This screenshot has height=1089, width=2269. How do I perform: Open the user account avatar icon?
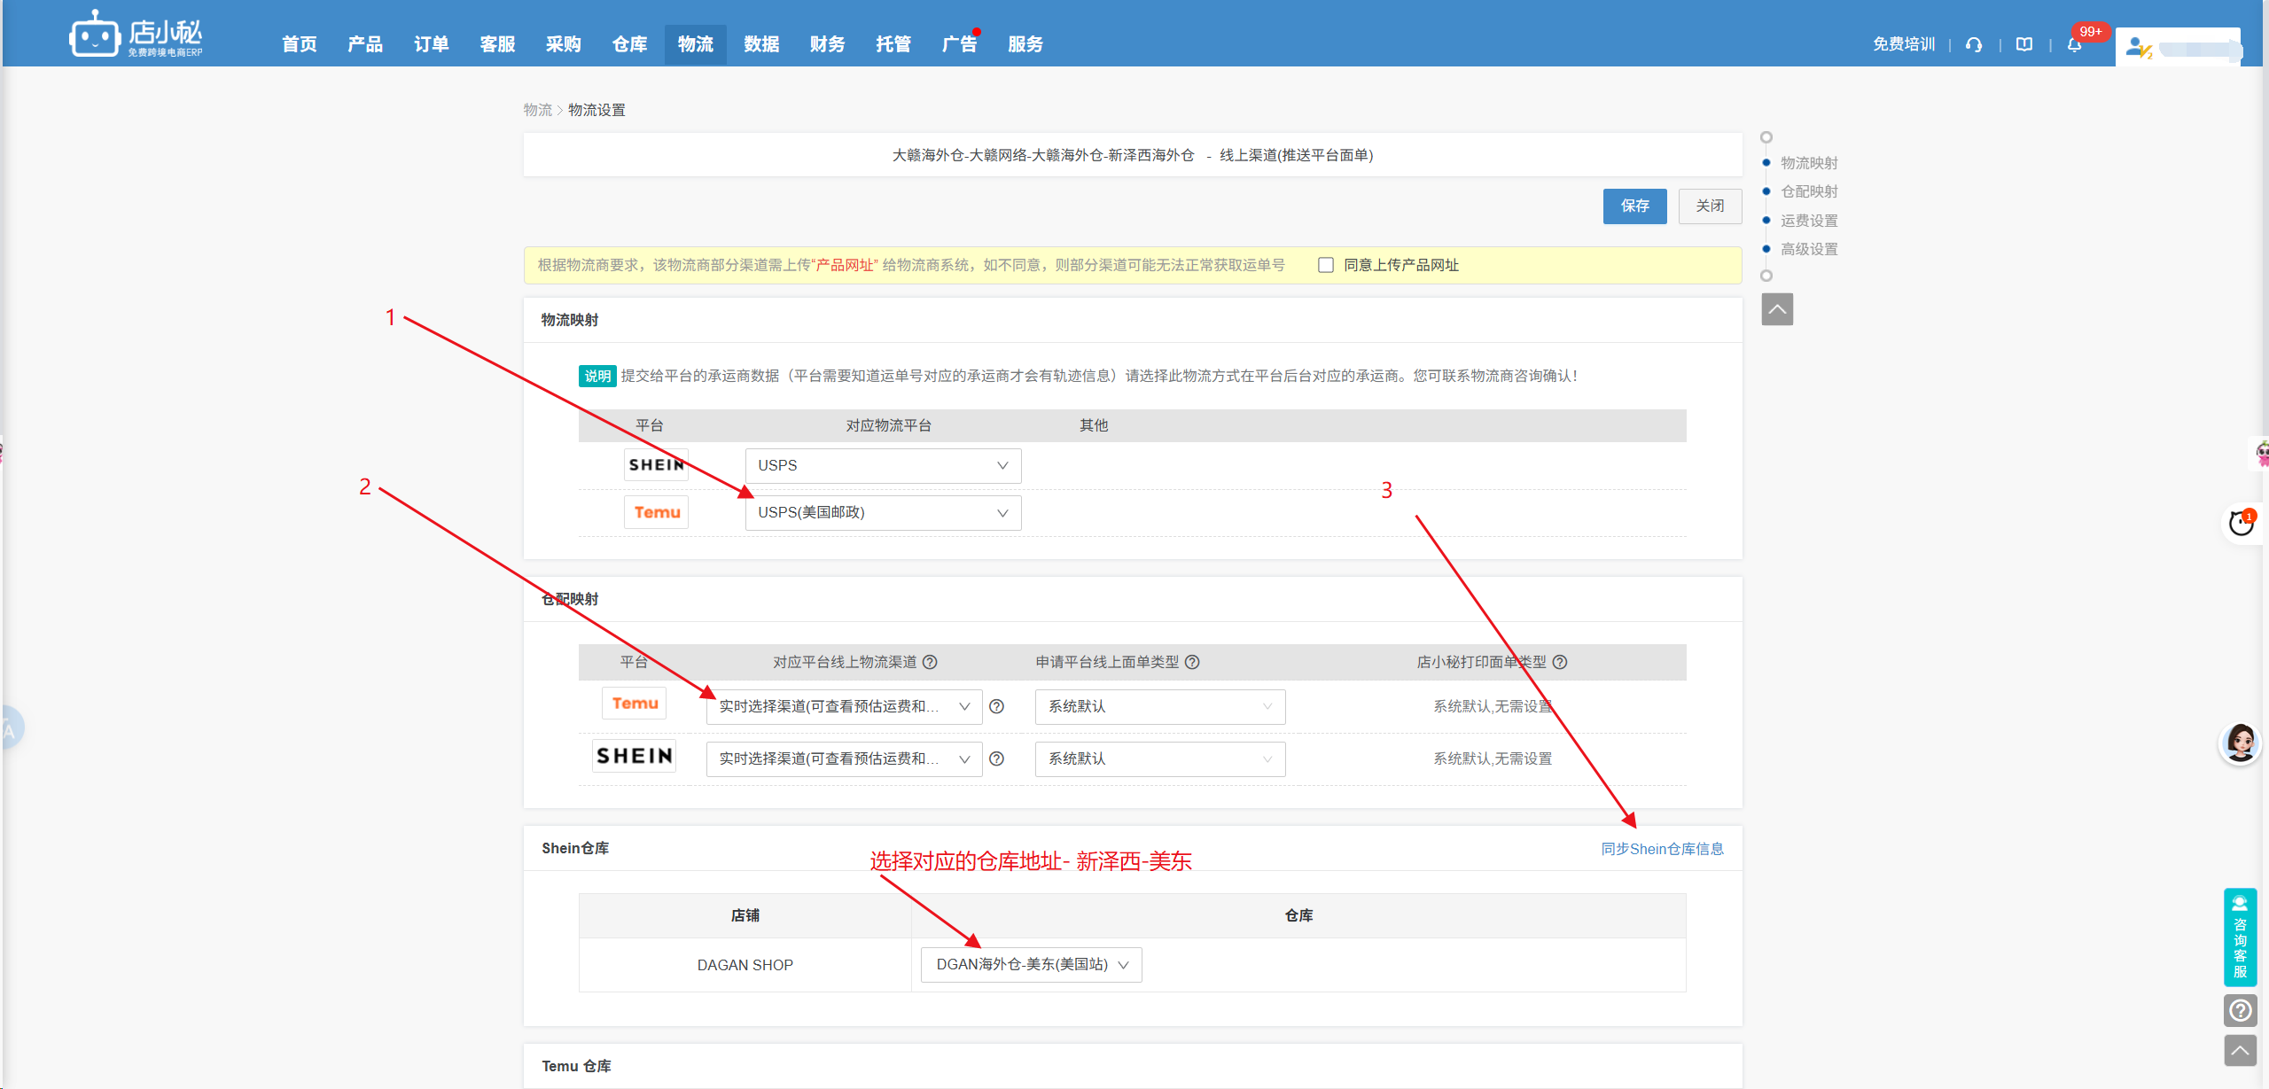pos(2139,47)
